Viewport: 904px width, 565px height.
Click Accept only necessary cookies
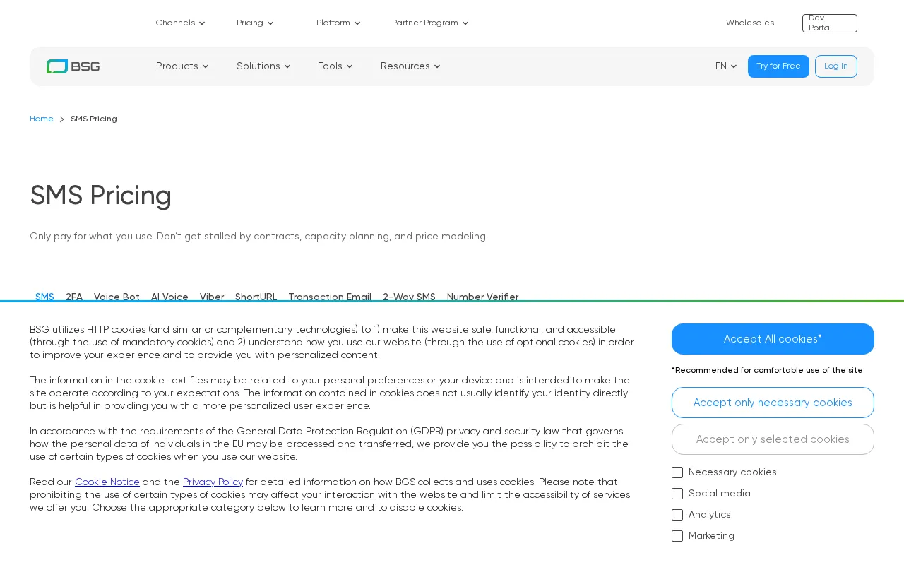point(773,403)
